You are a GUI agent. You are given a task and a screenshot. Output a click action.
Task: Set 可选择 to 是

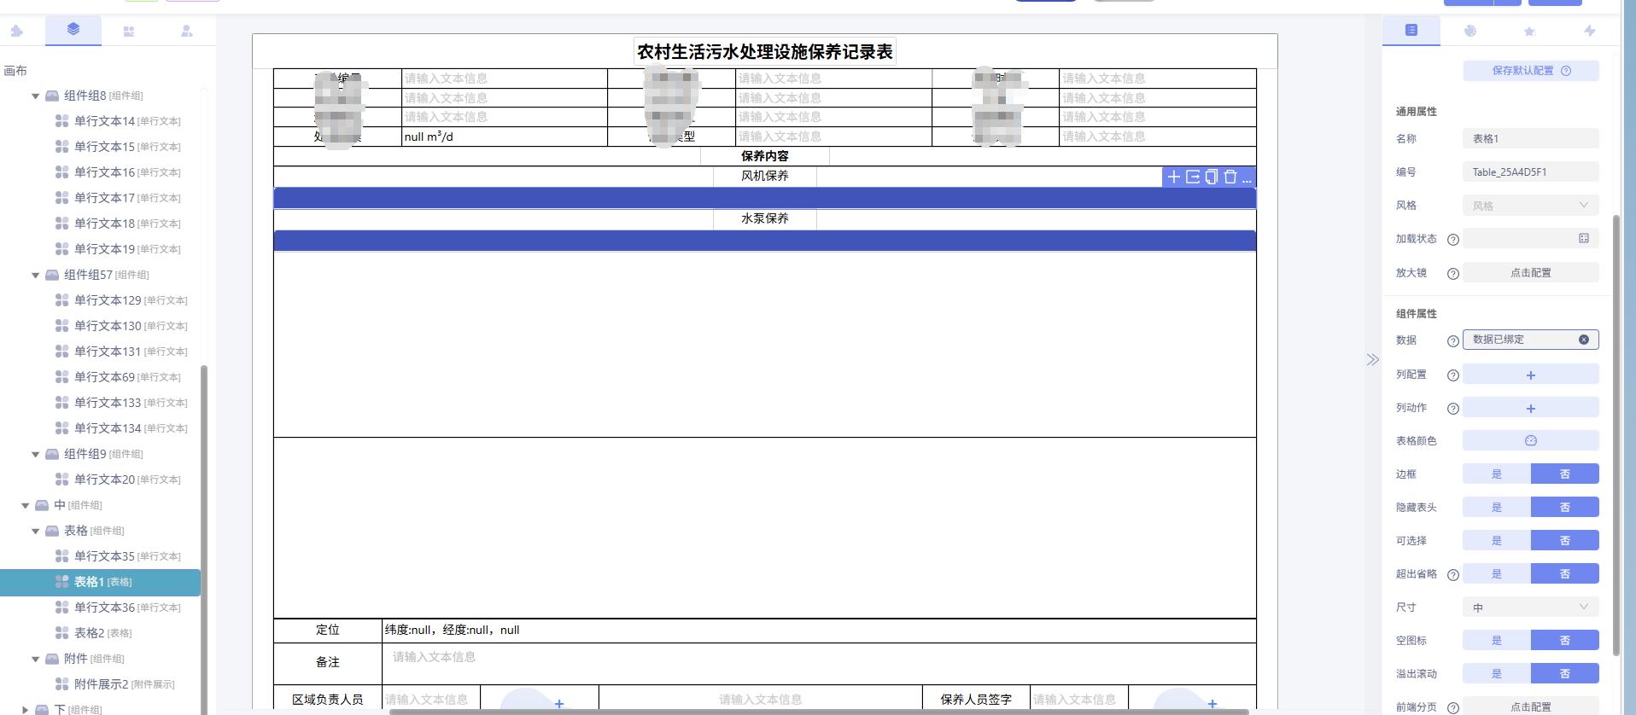(1497, 540)
